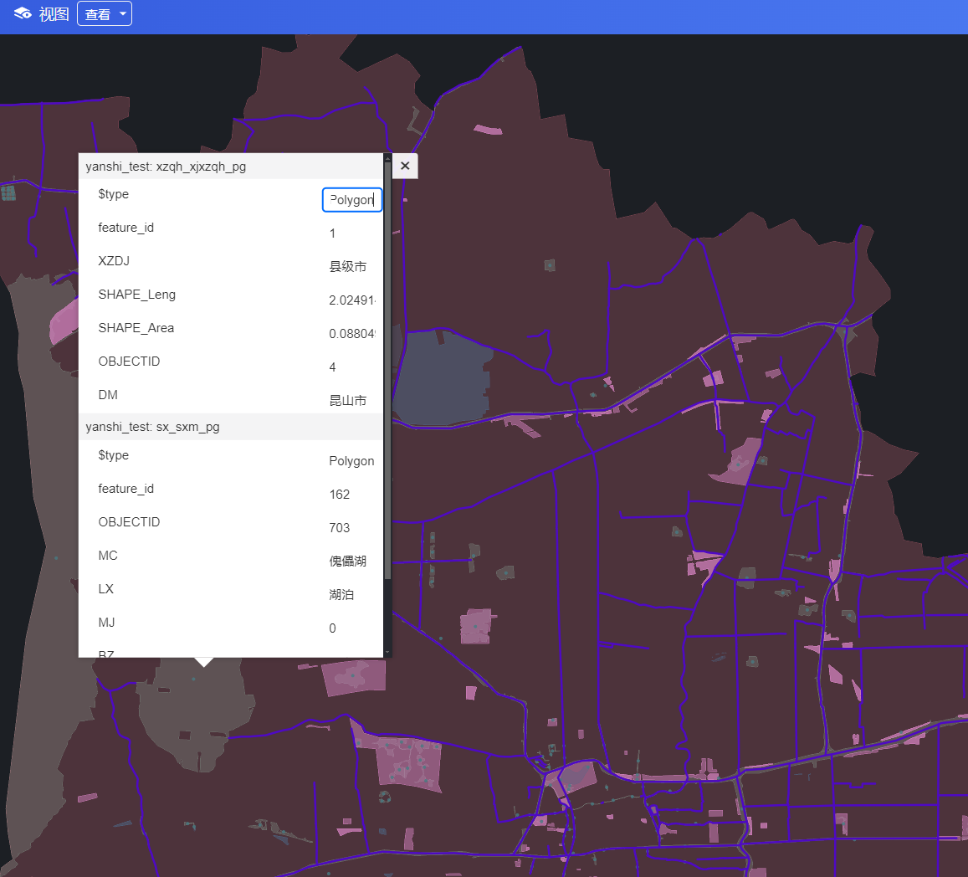The width and height of the screenshot is (968, 877).
Task: Click the LX value 湖泊
Action: pos(341,595)
